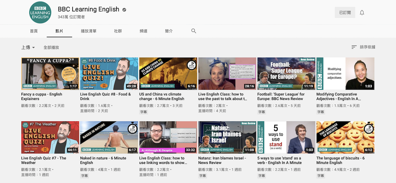Go to the 社群 tab
Viewport: 396px width, 183px height.
pos(118,31)
